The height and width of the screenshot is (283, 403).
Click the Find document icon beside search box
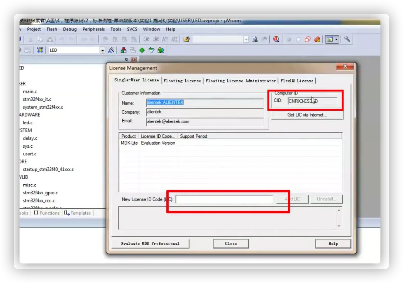click(255, 39)
